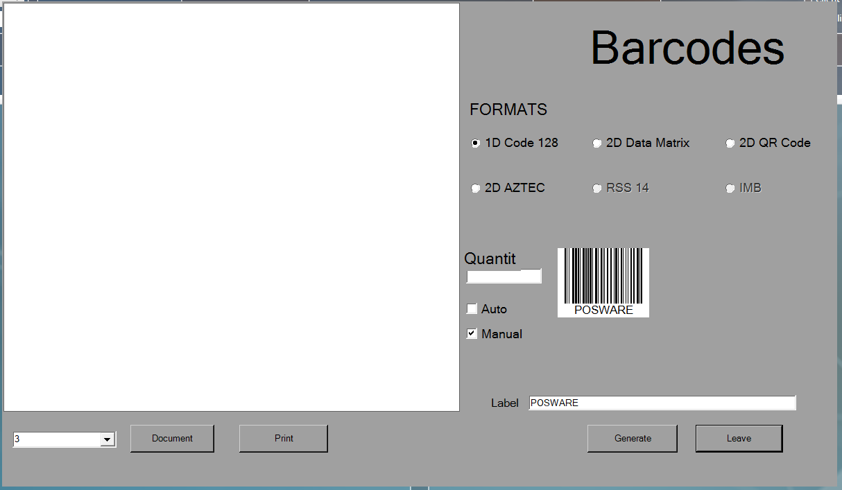
Task: Enable the Auto checkbox
Action: (x=472, y=309)
